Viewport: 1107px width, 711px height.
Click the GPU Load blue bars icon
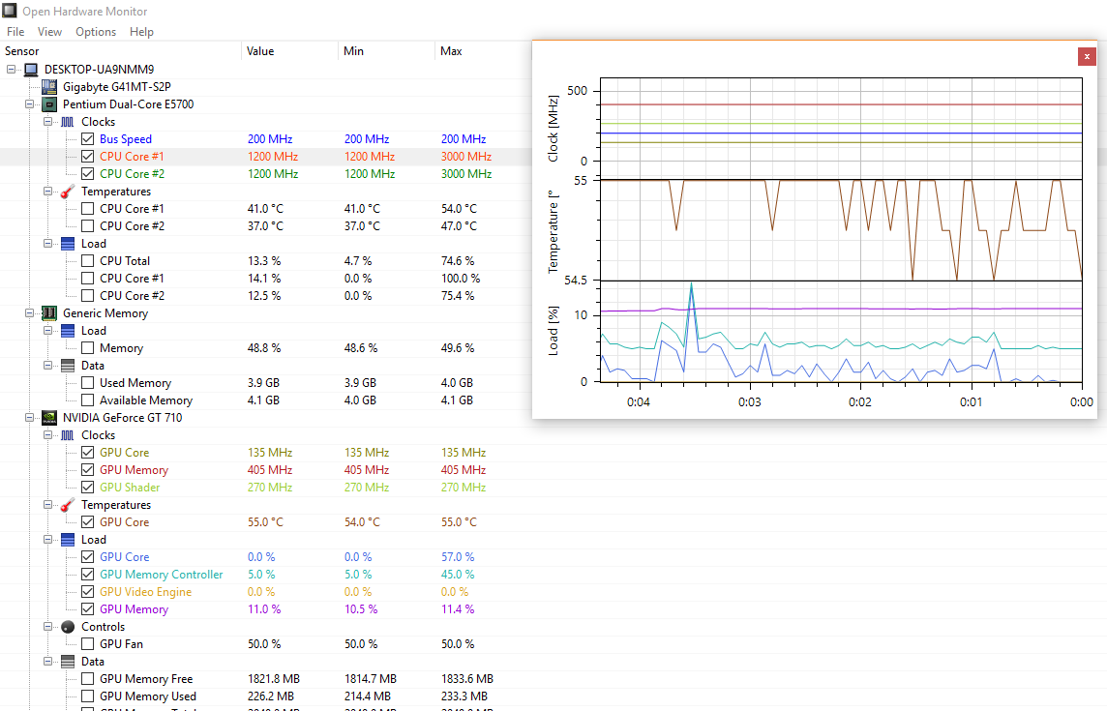pyautogui.click(x=67, y=540)
